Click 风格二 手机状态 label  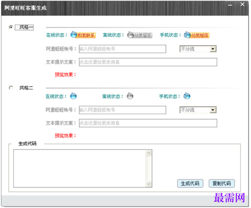(170, 96)
